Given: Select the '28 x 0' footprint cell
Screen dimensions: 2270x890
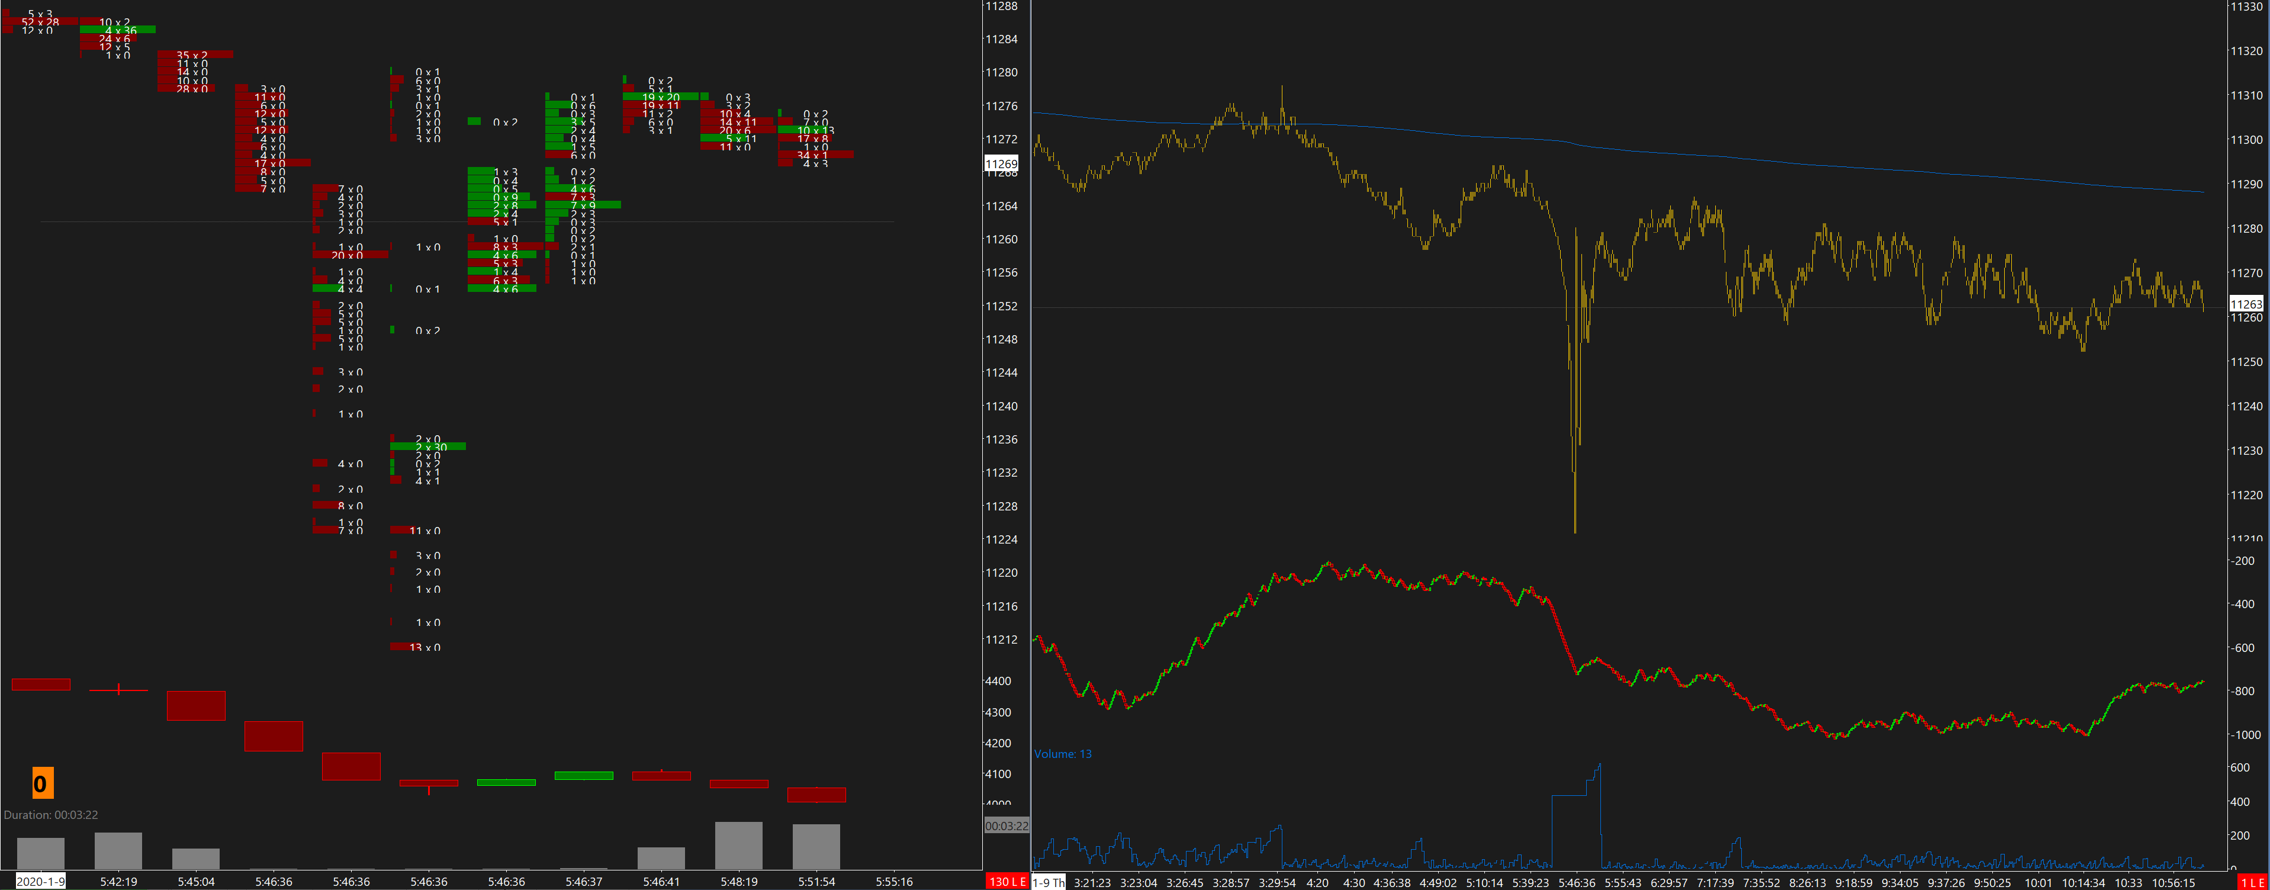Looking at the screenshot, I should [187, 88].
